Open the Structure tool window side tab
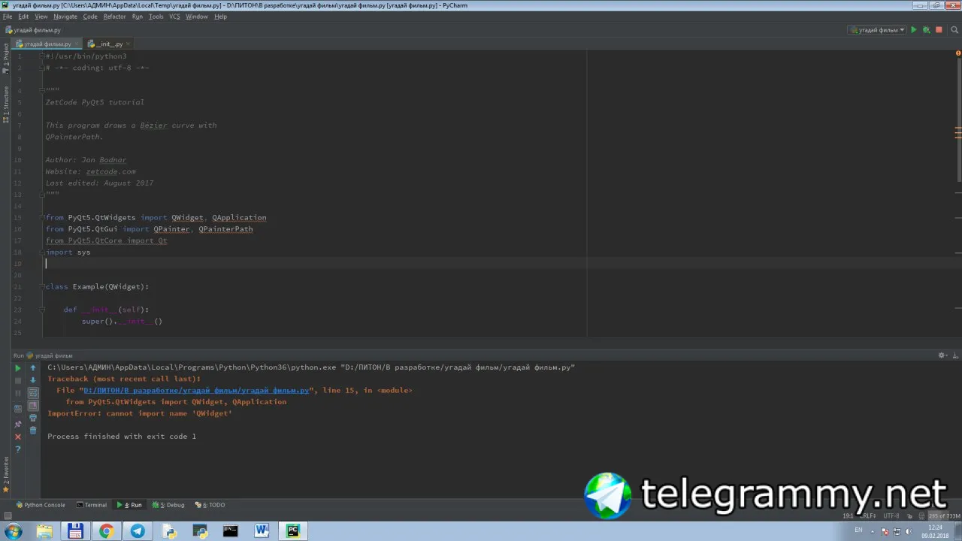 [6, 104]
